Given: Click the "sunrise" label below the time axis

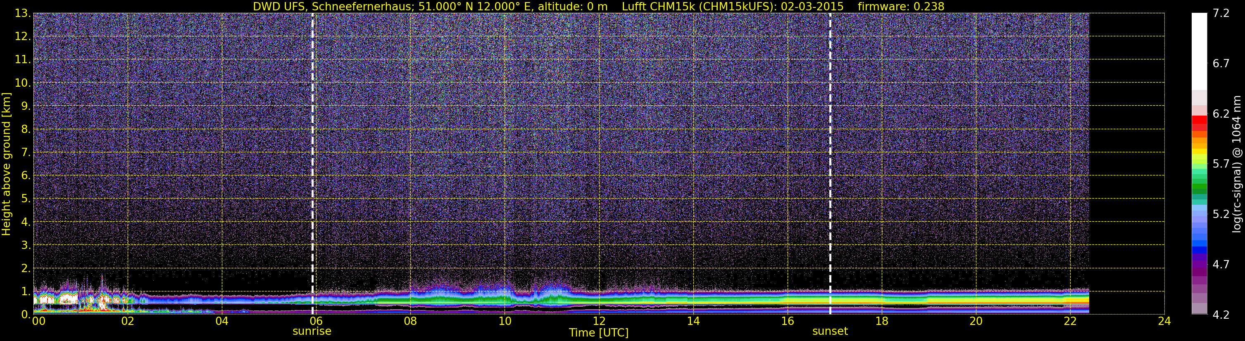Looking at the screenshot, I should [x=312, y=332].
